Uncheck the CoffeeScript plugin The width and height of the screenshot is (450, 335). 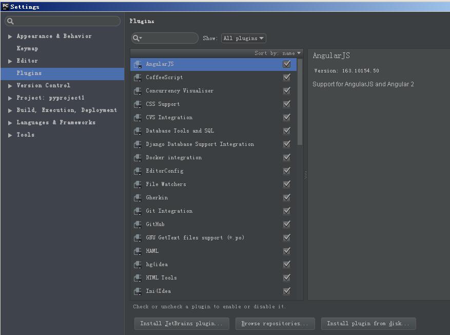pos(287,77)
